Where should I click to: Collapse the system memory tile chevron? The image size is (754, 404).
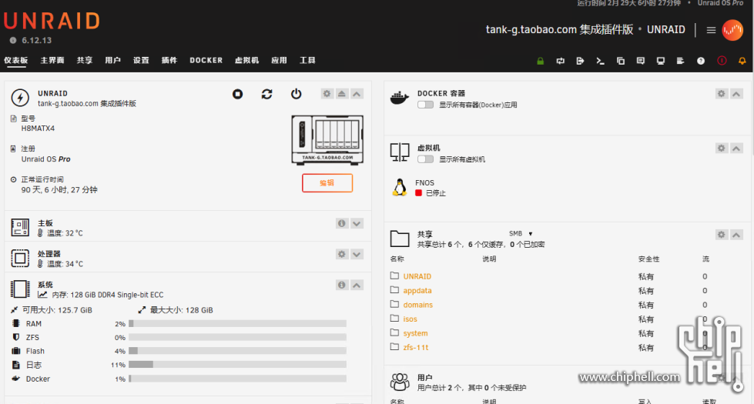tap(357, 285)
